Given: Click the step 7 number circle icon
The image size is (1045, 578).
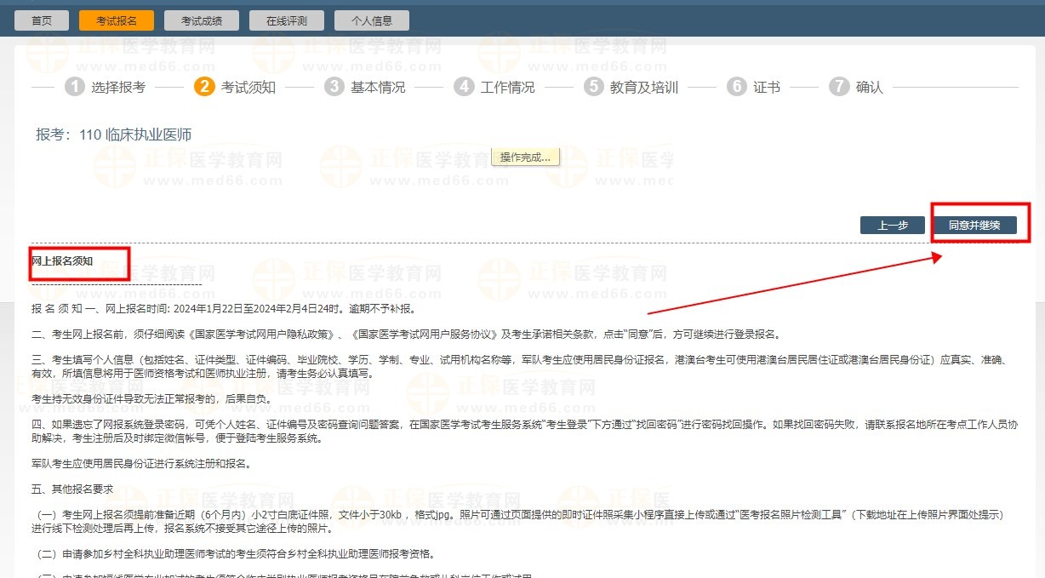Looking at the screenshot, I should (839, 87).
